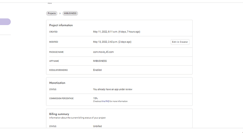Screen dimensions: 243x133
Task: Click the package name com.movie_45.com
Action: pyautogui.click(x=104, y=52)
